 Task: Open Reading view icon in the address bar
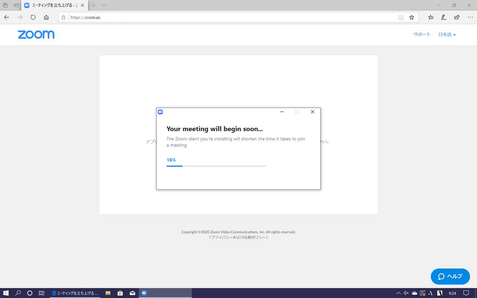tap(401, 17)
